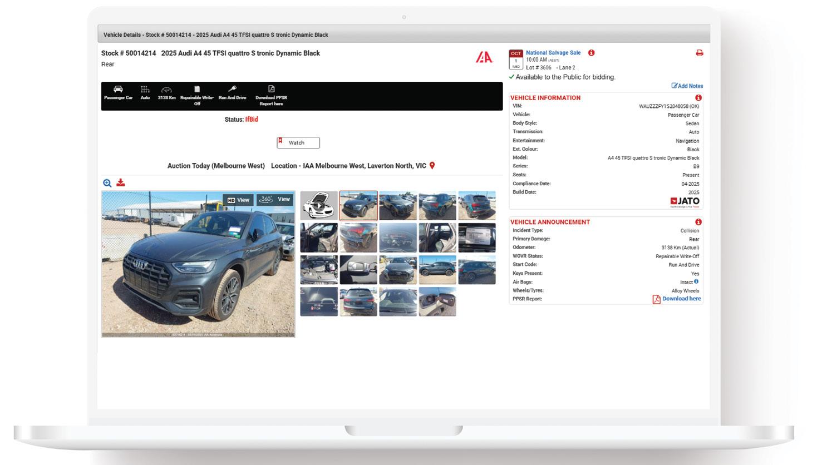Click the 3138 Km odometer gauge icon

166,89
